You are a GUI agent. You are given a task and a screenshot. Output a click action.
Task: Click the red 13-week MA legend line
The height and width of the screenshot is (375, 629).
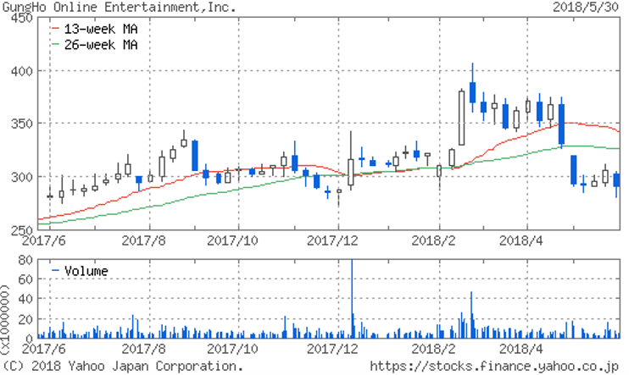click(56, 28)
